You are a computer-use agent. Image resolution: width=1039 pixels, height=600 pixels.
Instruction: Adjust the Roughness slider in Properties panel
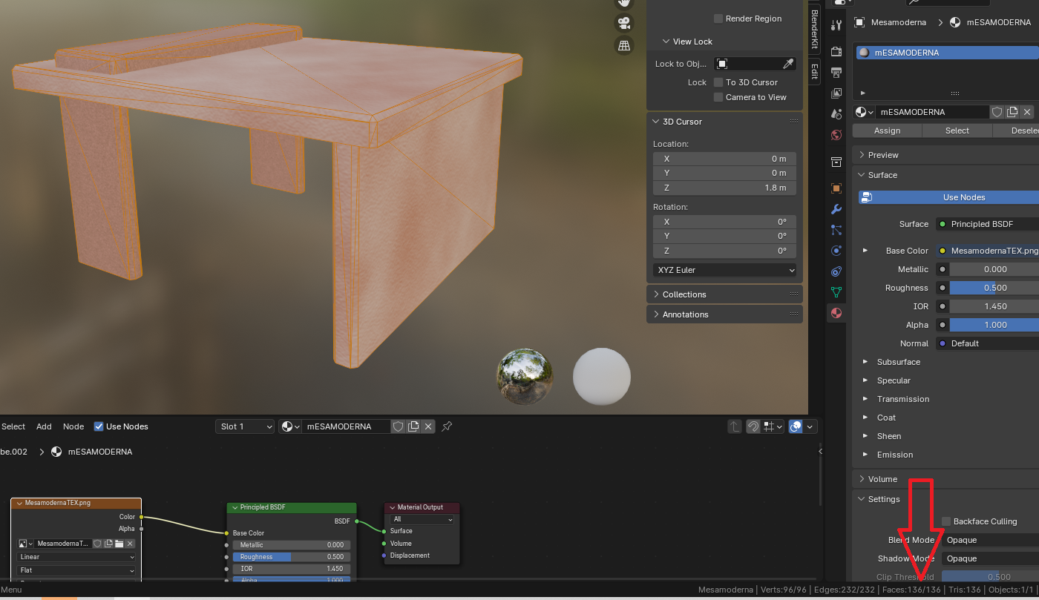(x=994, y=288)
